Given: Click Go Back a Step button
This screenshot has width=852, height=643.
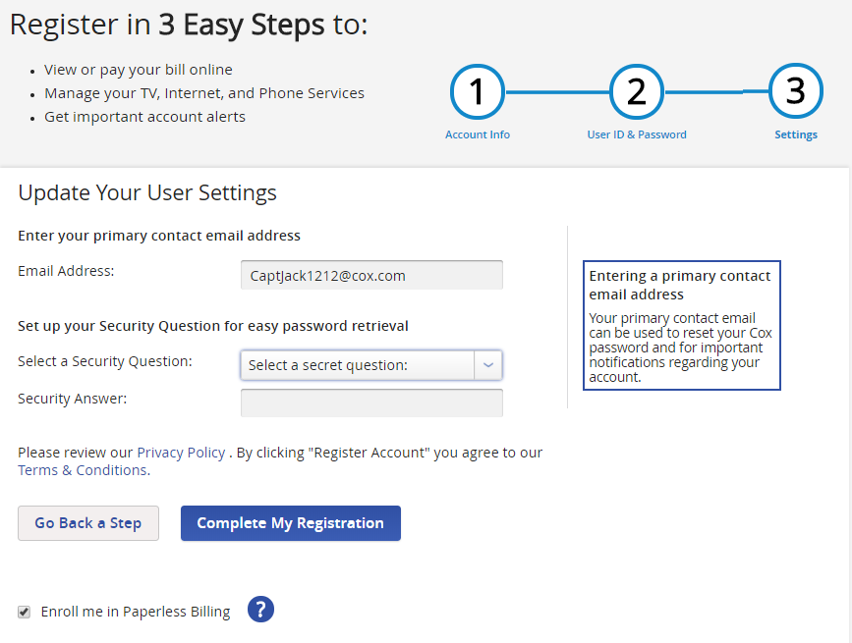Looking at the screenshot, I should [x=88, y=523].
